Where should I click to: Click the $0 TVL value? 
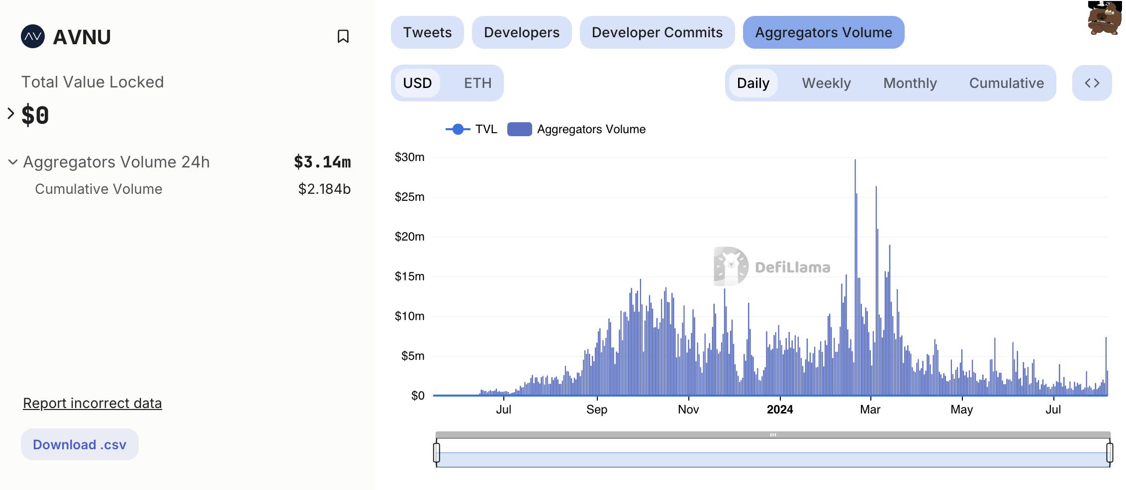point(35,115)
